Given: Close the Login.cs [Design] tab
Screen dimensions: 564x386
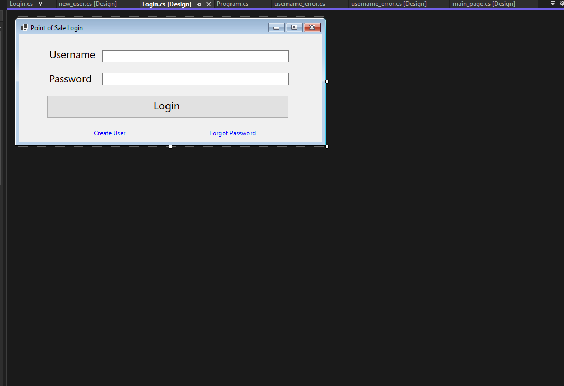Looking at the screenshot, I should tap(209, 4).
